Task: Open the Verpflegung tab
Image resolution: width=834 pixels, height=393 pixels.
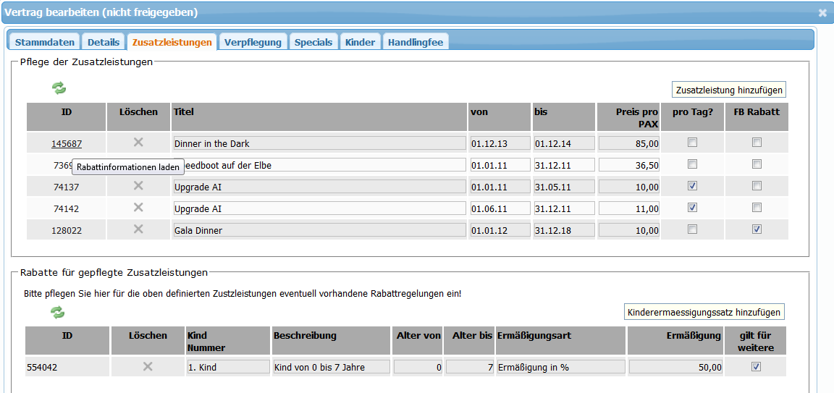Action: 253,42
